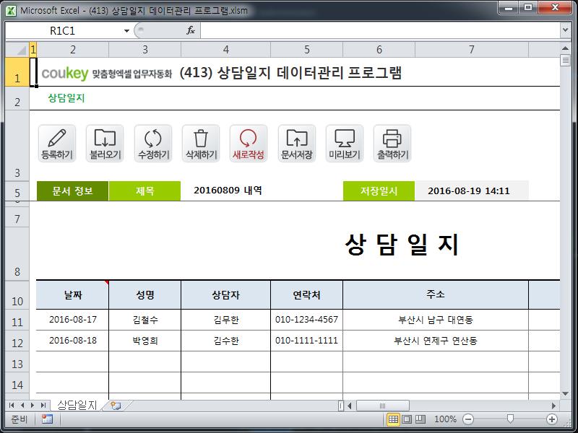Click the phone cell 010-1234-4567
578x433 pixels.
[306, 320]
